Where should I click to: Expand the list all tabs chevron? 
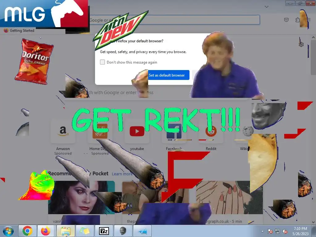click(267, 7)
